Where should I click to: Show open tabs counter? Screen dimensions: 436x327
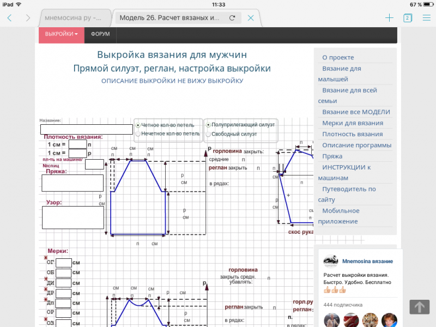(407, 18)
